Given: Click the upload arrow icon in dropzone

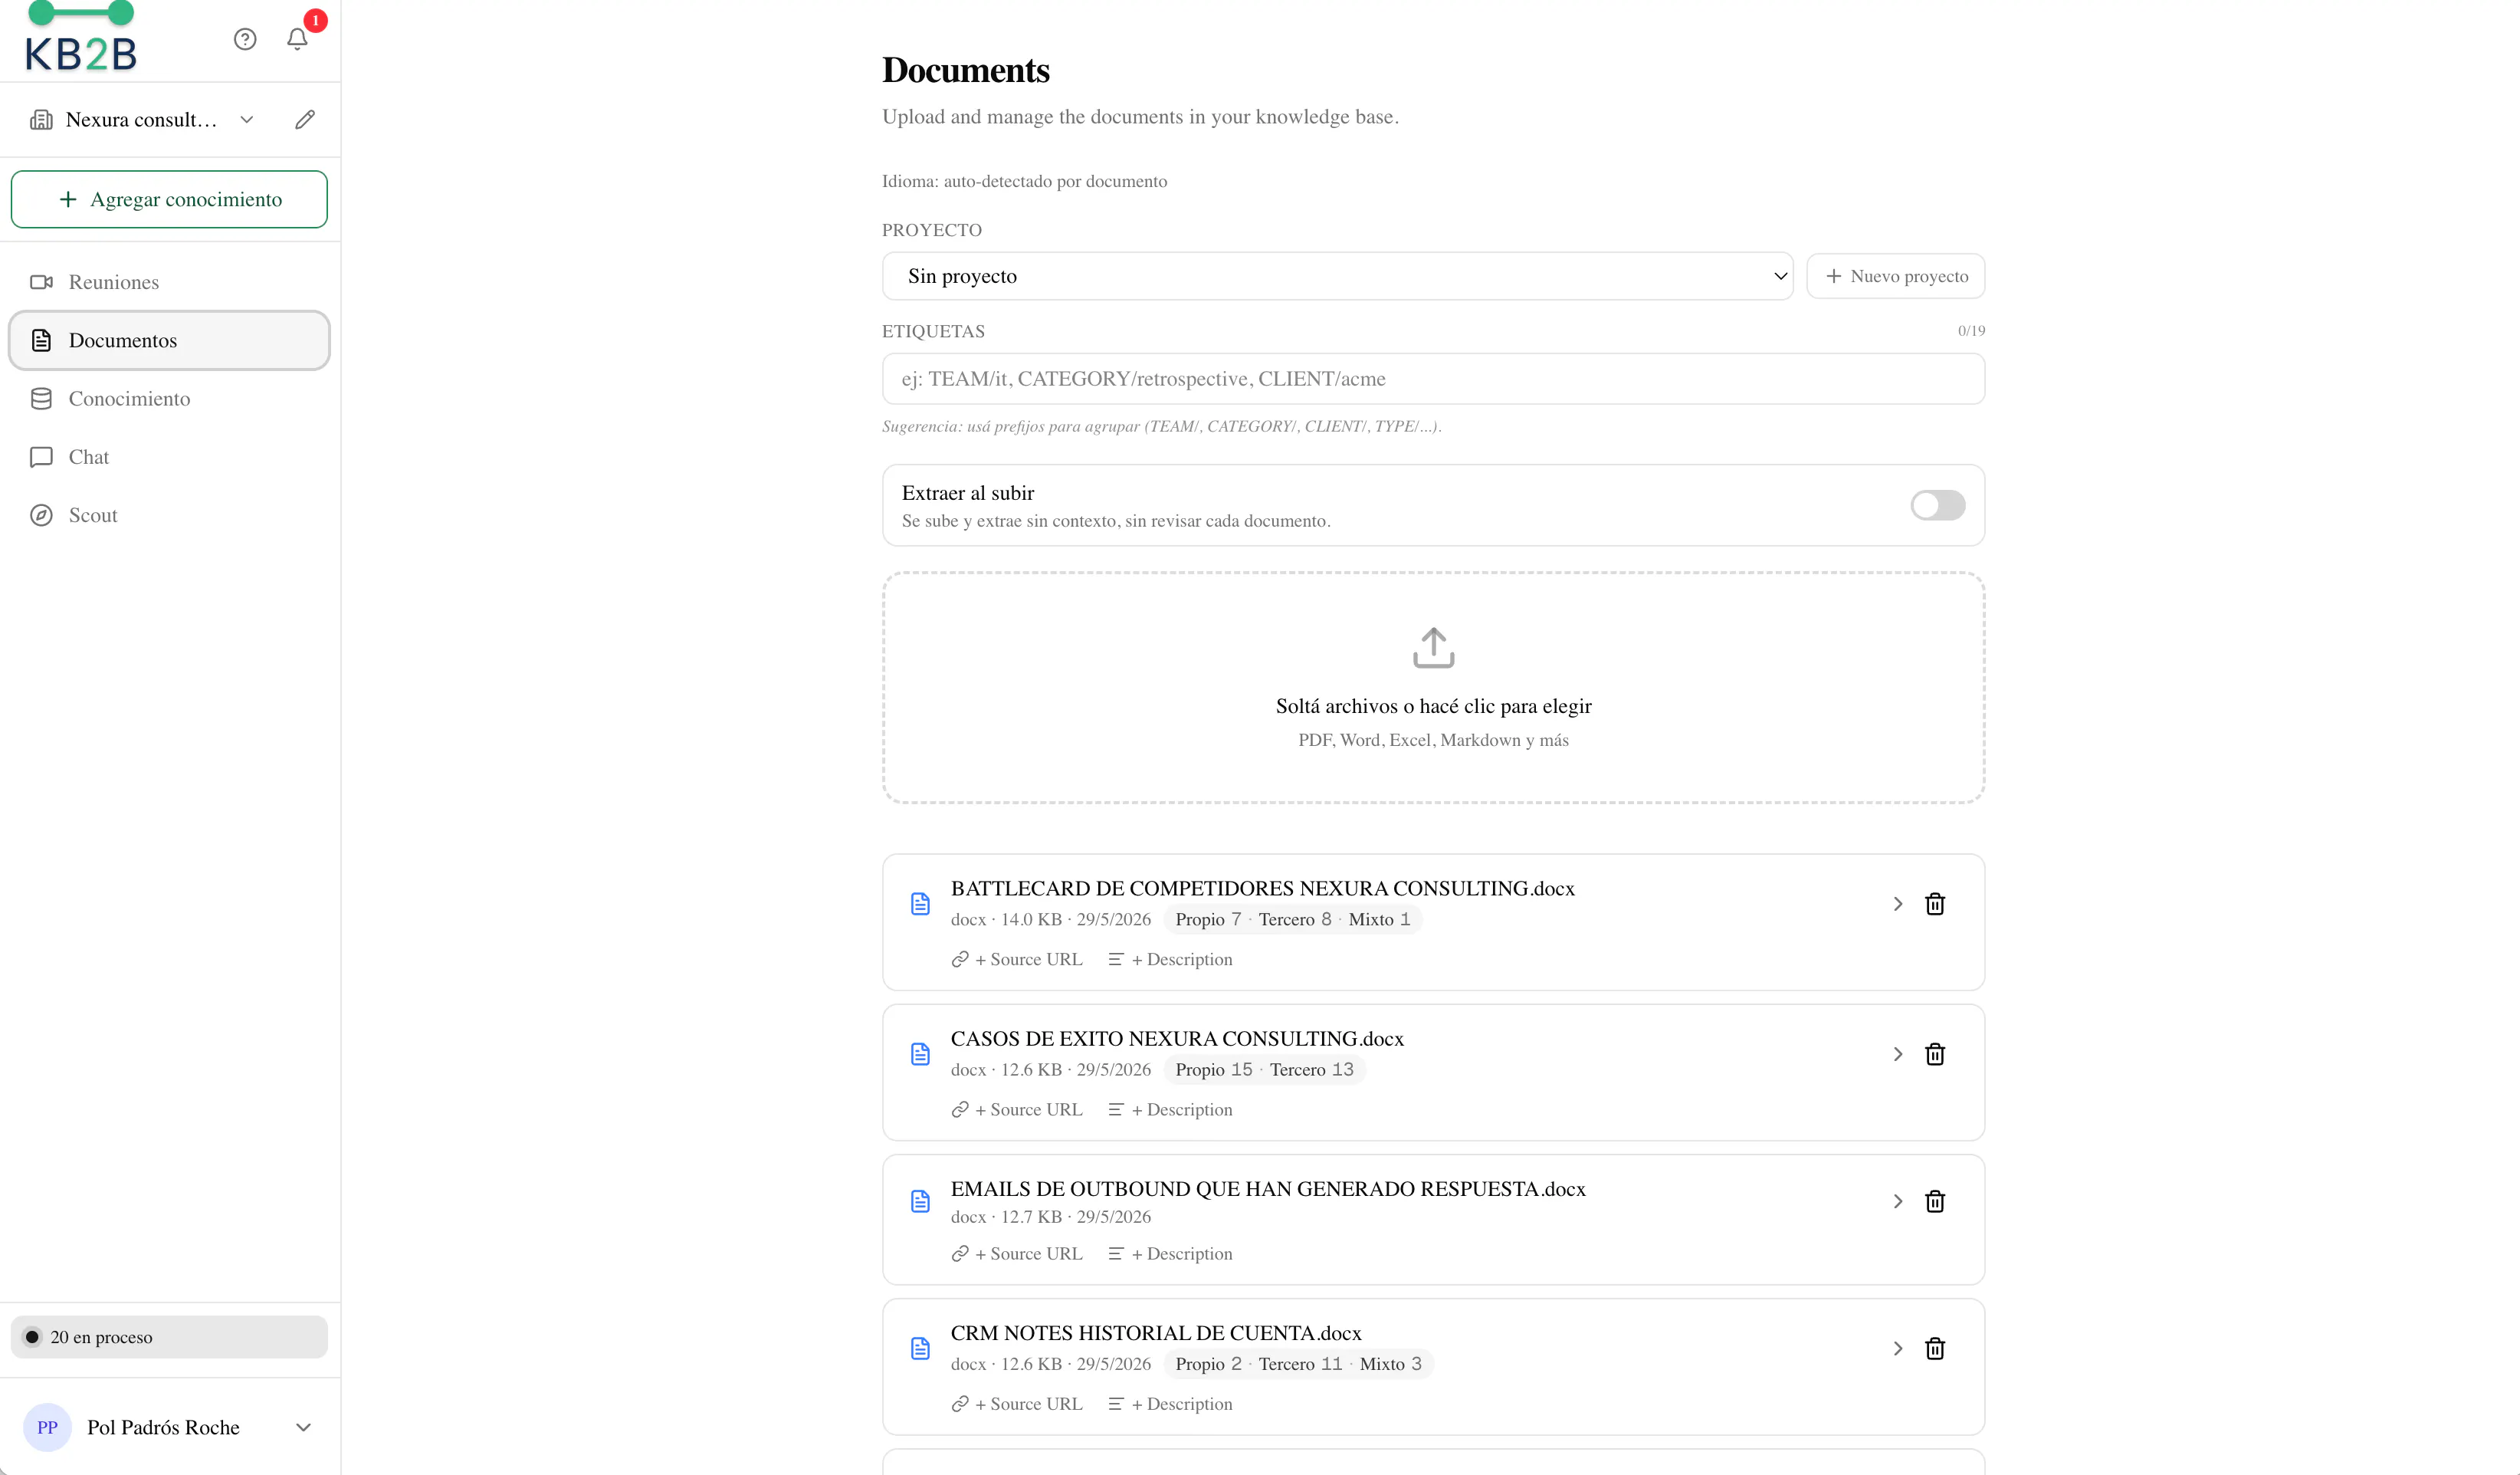Looking at the screenshot, I should pyautogui.click(x=1433, y=648).
